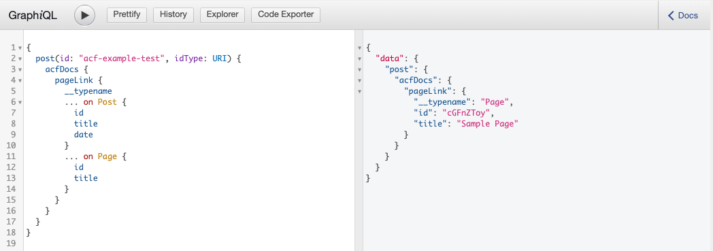The height and width of the screenshot is (251, 713).
Task: Click the "Sample Page" value in results
Action: pyautogui.click(x=487, y=124)
